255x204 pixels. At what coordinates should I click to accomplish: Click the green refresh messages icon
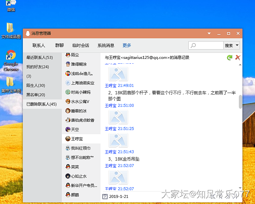(x=229, y=58)
